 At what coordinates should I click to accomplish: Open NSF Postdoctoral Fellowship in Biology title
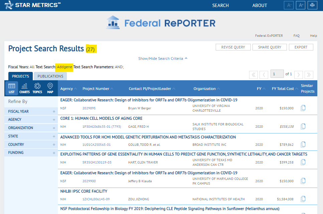coord(170,209)
